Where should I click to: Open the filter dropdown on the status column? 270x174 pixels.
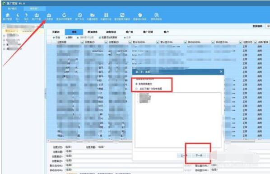[255, 42]
